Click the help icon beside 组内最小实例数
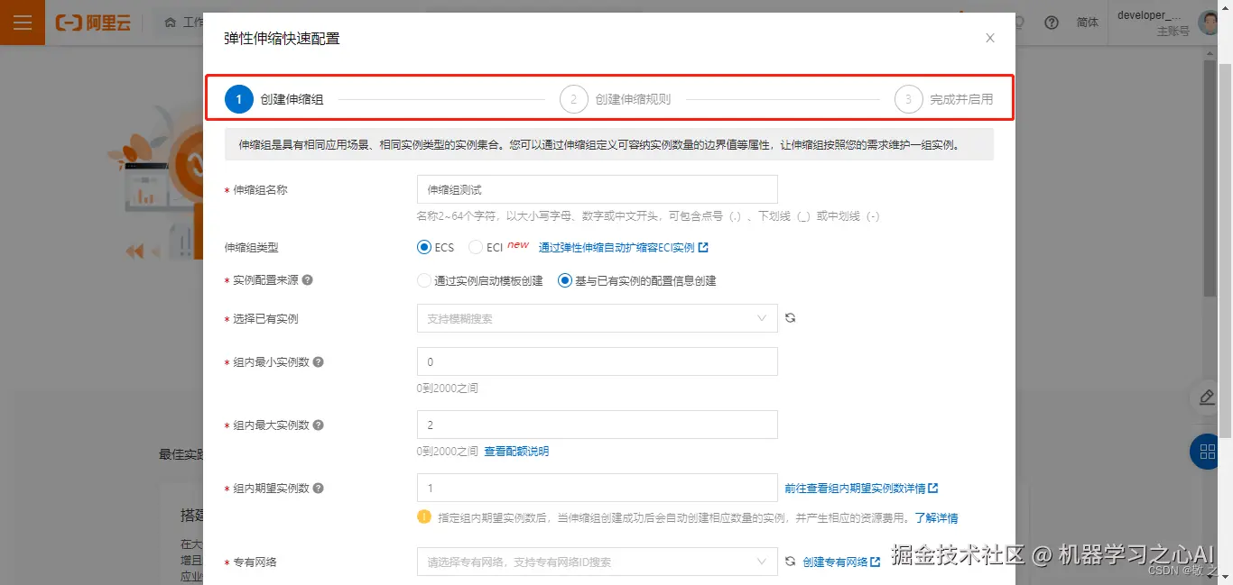Viewport: 1233px width, 585px height. coord(318,362)
